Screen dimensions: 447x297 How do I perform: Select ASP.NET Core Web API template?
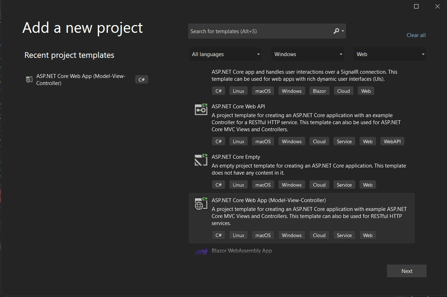pyautogui.click(x=238, y=107)
